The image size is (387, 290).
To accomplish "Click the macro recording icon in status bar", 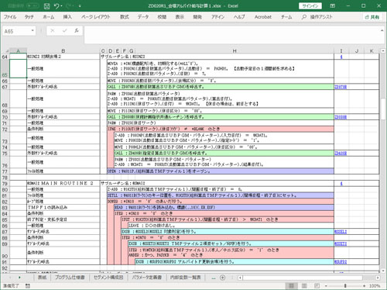I will pos(28,285).
